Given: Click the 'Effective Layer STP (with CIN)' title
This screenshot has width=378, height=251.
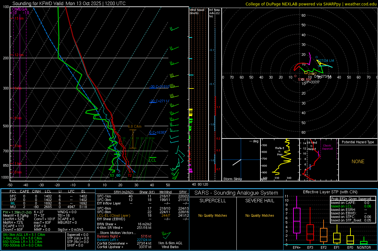Looking at the screenshot, I should [330, 192].
